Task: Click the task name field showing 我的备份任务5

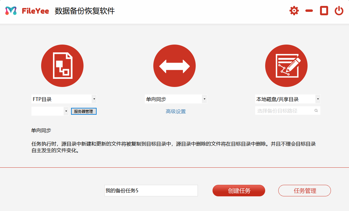Action: 151,190
